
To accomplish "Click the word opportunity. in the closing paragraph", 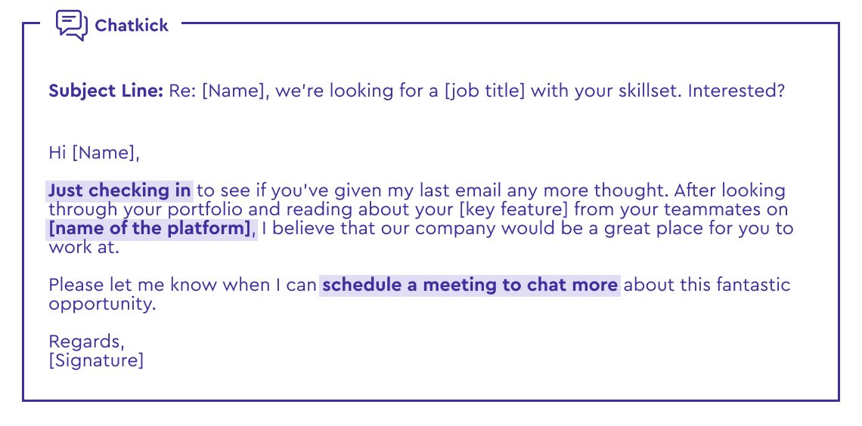I will [x=102, y=304].
